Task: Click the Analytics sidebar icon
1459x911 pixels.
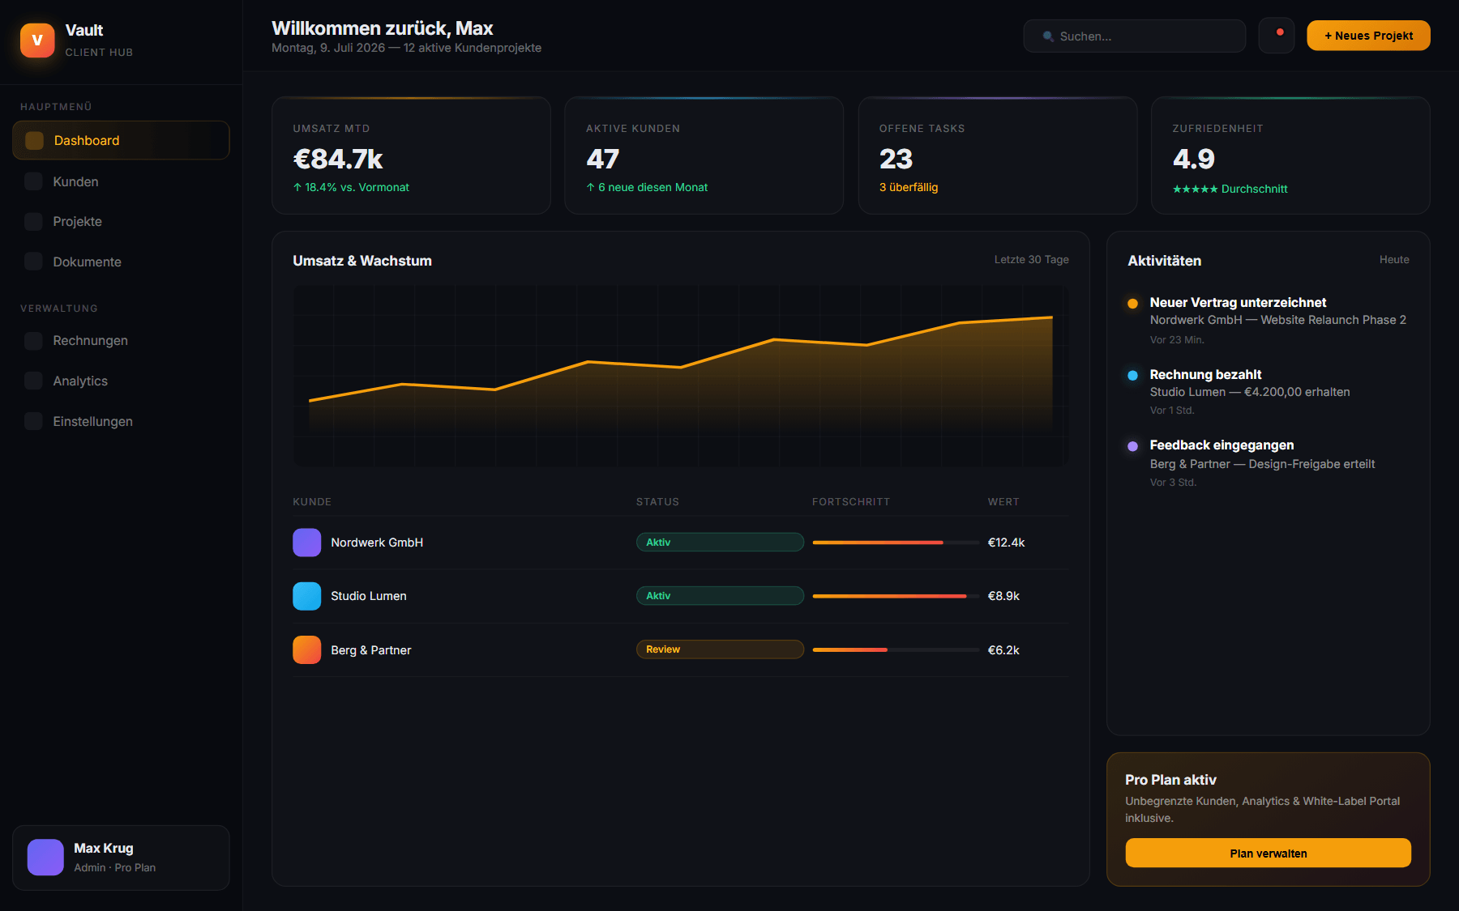Action: click(33, 381)
